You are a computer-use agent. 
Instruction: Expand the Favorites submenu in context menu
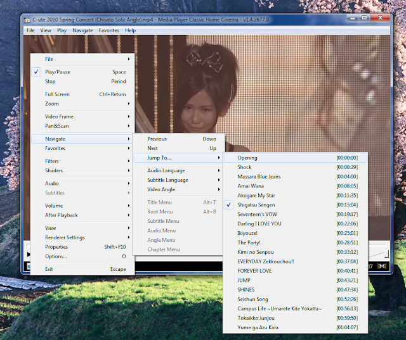coord(82,148)
